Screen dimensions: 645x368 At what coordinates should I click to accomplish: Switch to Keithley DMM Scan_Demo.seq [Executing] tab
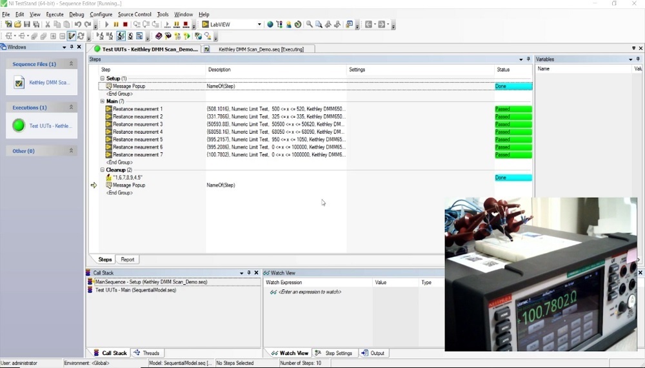(259, 49)
